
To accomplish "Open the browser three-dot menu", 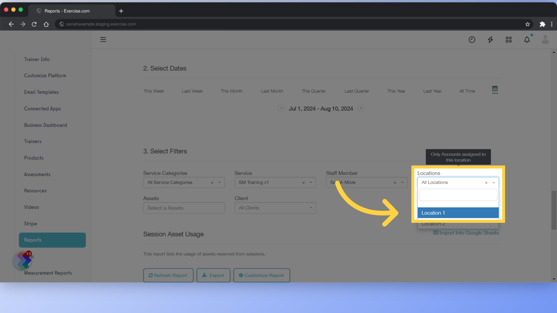I will tap(552, 24).
